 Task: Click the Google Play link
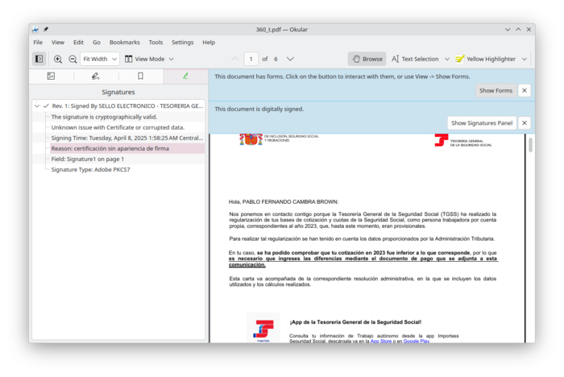point(417,341)
